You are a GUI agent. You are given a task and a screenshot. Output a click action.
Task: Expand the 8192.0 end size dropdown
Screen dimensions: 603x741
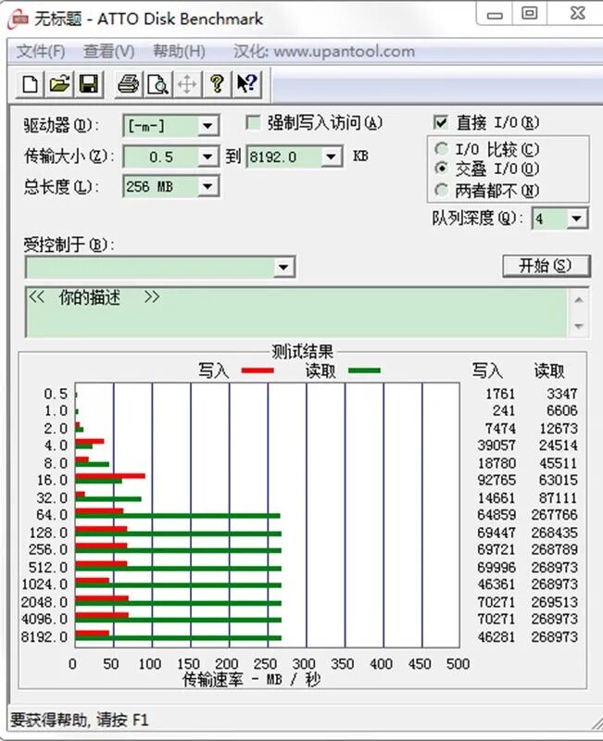(x=332, y=157)
